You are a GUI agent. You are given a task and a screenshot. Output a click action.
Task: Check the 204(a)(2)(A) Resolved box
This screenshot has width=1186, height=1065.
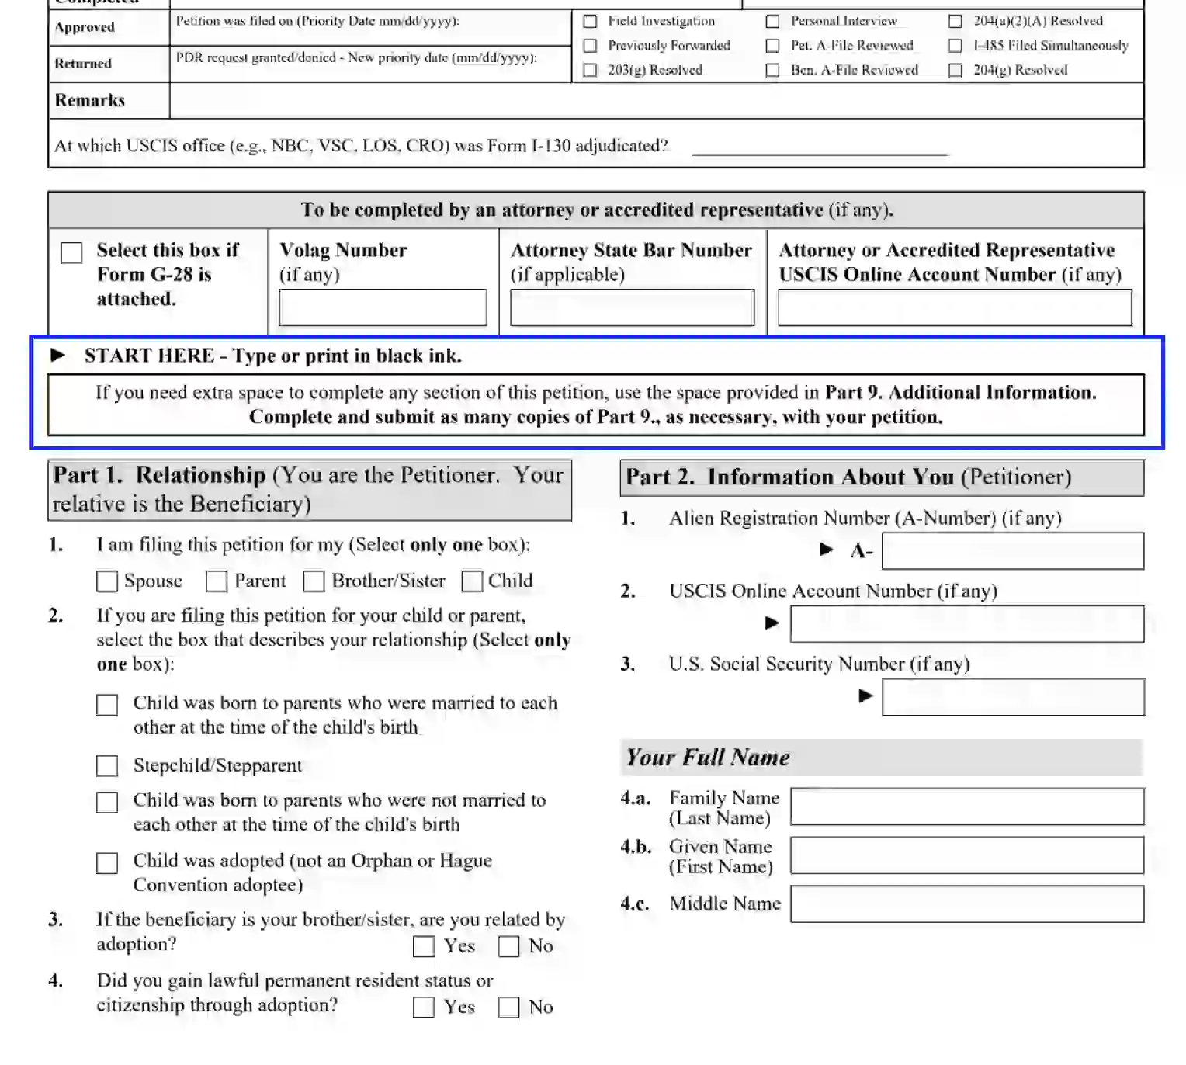coord(955,21)
